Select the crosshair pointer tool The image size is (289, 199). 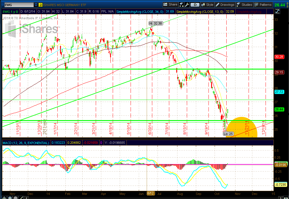[x=5, y=198]
